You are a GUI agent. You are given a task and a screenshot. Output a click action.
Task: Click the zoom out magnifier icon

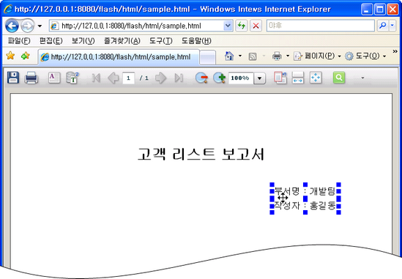coord(201,78)
